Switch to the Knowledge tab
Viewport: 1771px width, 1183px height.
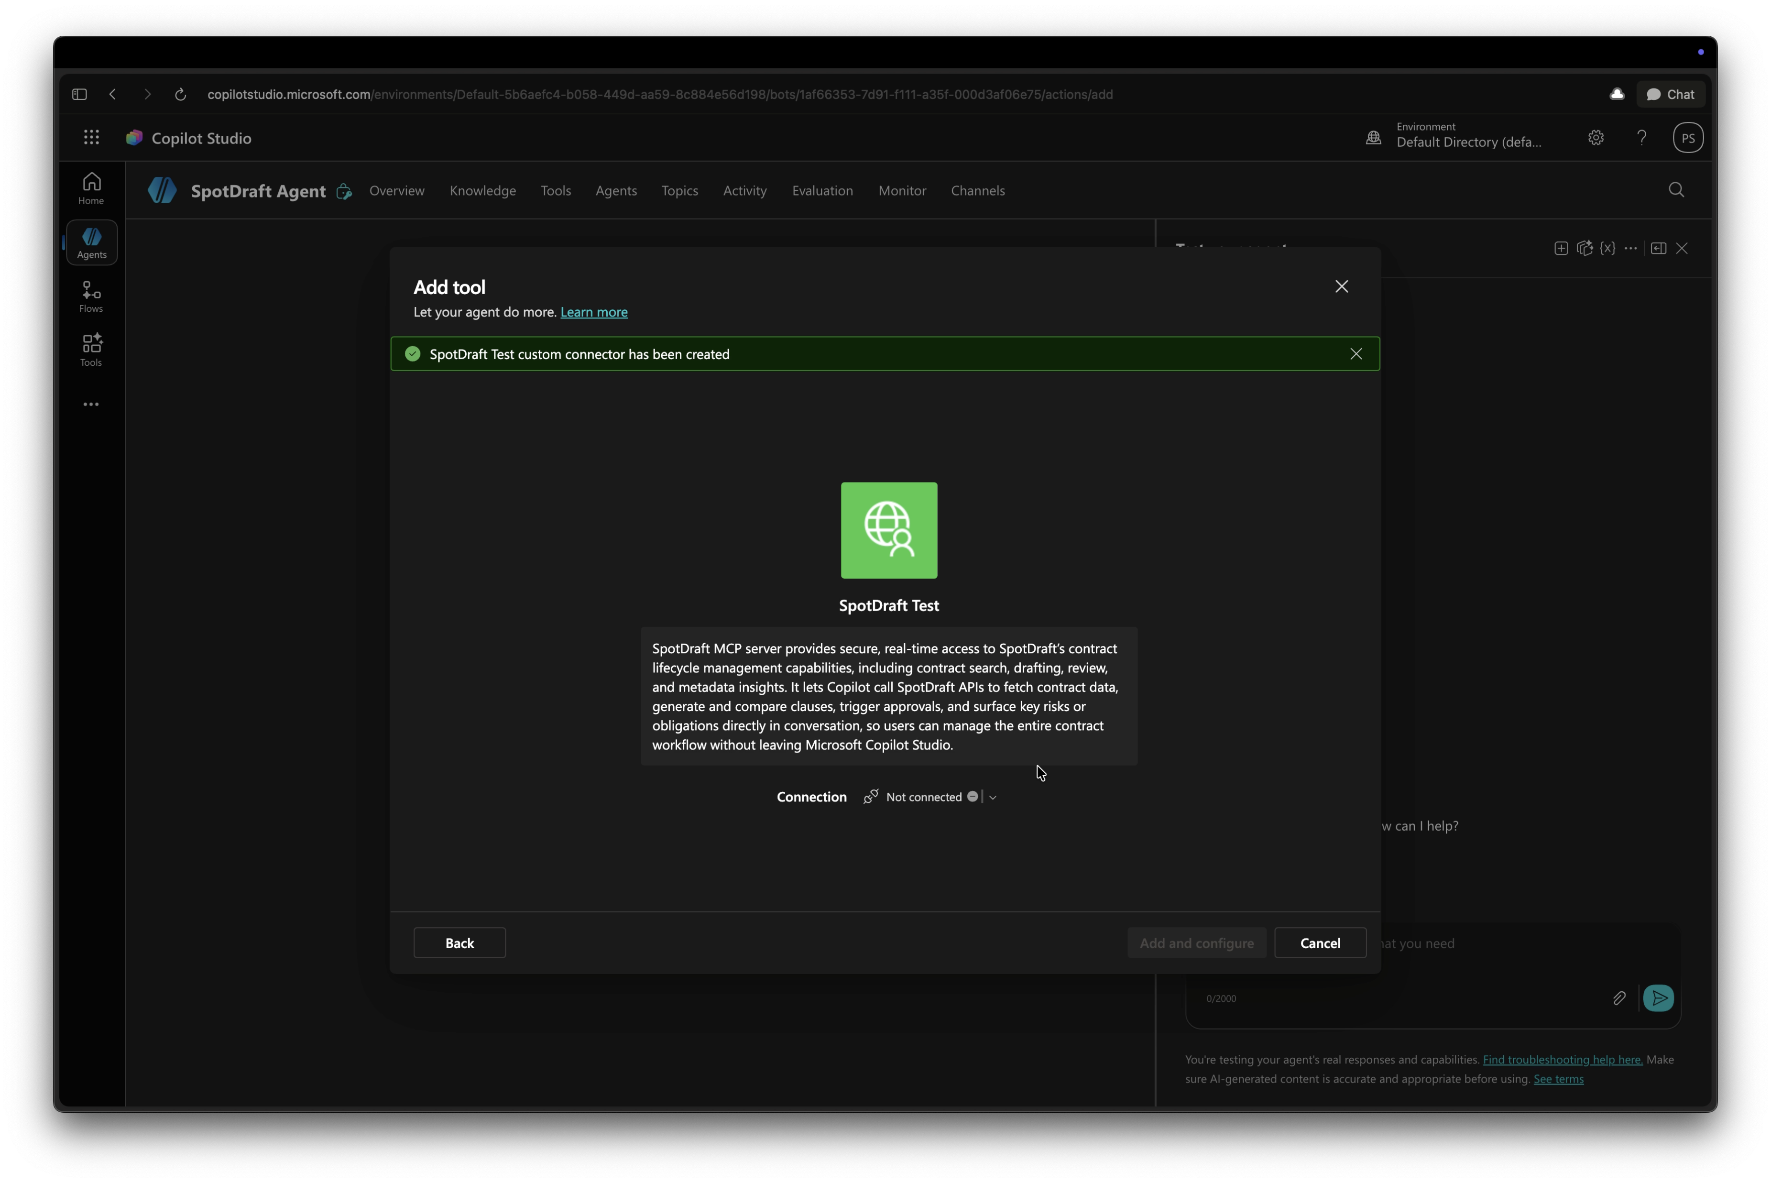pyautogui.click(x=483, y=191)
